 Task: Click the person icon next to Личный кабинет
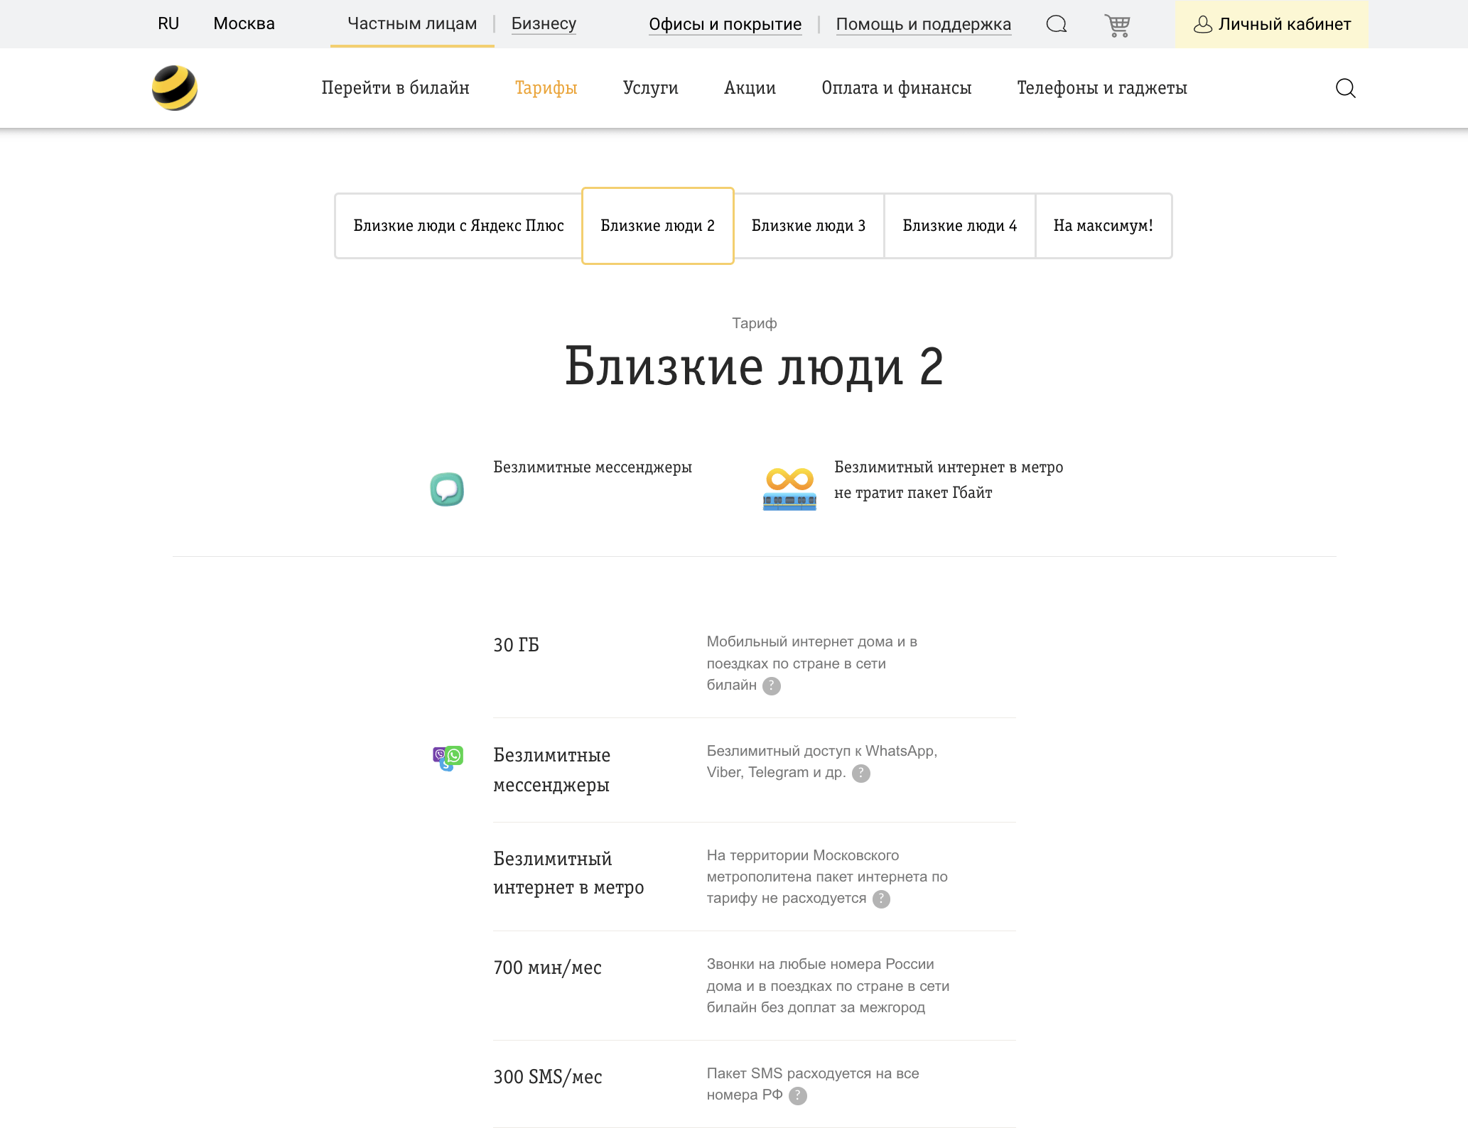[x=1203, y=23]
